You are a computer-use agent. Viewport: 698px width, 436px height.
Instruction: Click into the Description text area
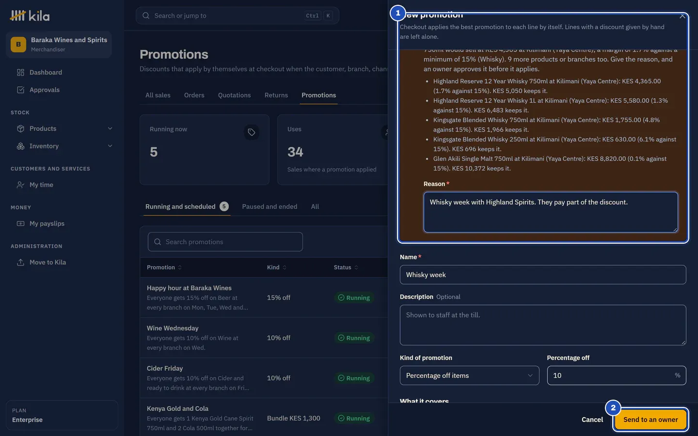[543, 325]
